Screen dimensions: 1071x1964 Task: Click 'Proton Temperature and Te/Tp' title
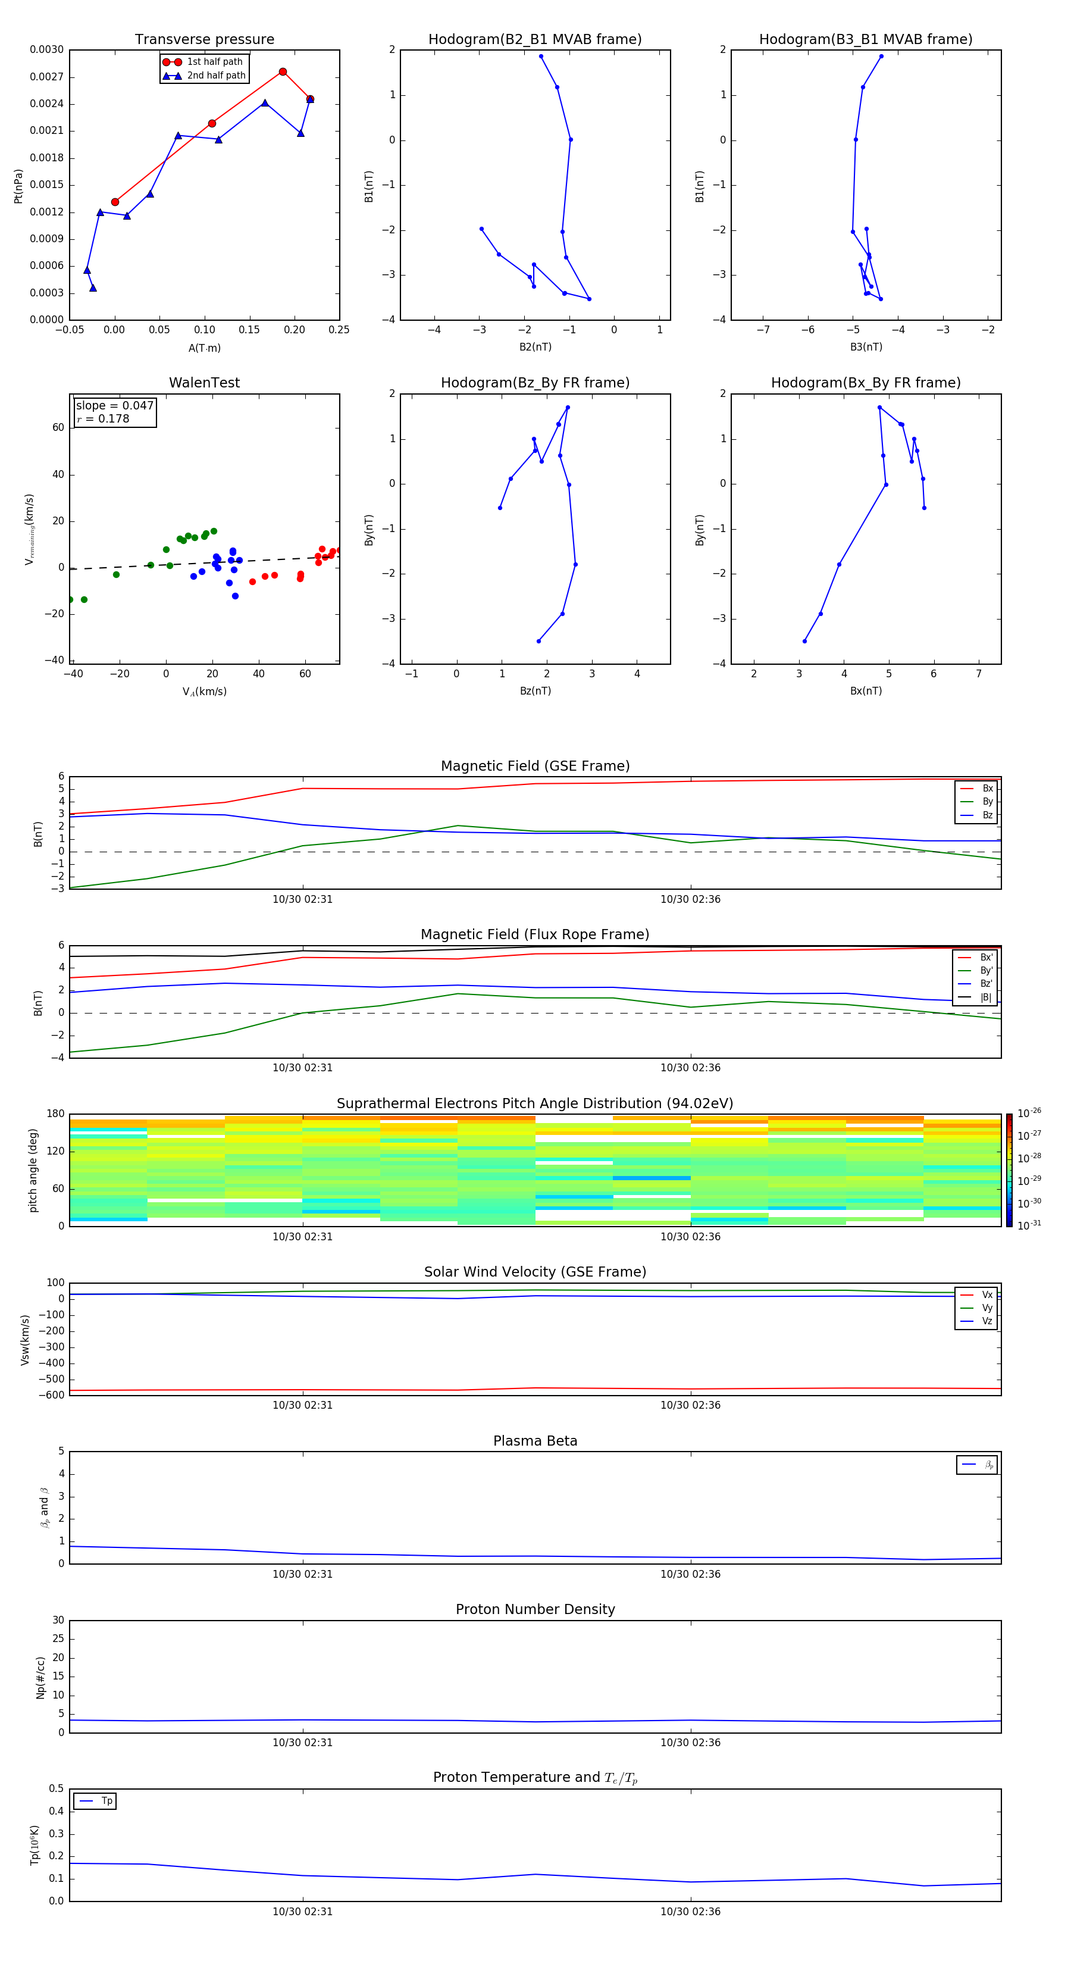pyautogui.click(x=535, y=1778)
